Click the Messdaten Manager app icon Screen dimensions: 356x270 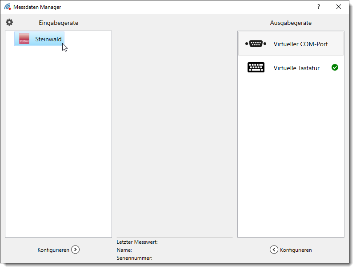click(x=8, y=7)
